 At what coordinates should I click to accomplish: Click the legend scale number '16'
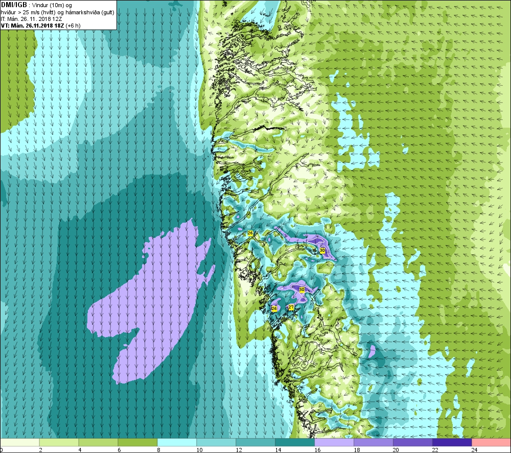317,450
